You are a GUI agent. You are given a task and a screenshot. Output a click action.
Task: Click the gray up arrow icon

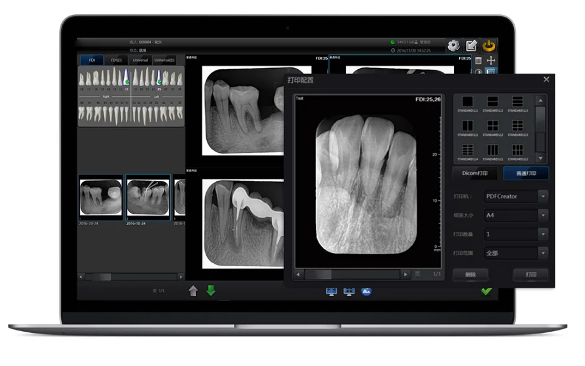tap(193, 291)
